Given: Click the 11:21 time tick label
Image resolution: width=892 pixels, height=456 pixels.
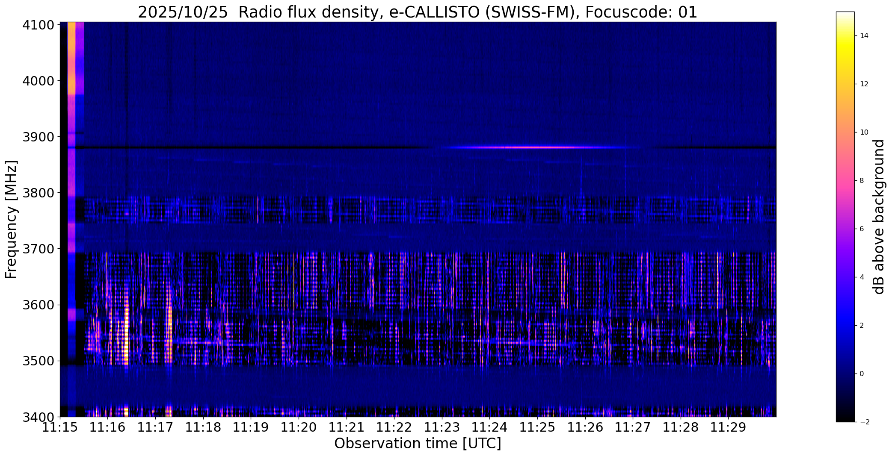Looking at the screenshot, I should pyautogui.click(x=347, y=427).
